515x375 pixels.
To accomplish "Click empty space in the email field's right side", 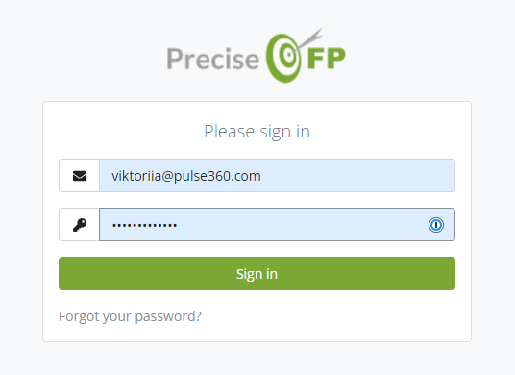I will click(x=361, y=176).
